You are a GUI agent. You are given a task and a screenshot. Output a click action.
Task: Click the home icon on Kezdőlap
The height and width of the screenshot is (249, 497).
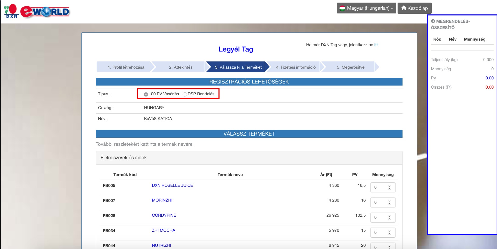(x=404, y=8)
